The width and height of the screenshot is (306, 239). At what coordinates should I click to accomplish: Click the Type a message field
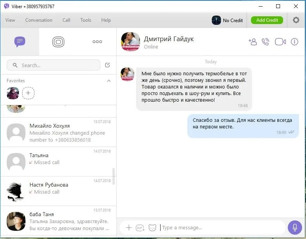pyautogui.click(x=223, y=228)
